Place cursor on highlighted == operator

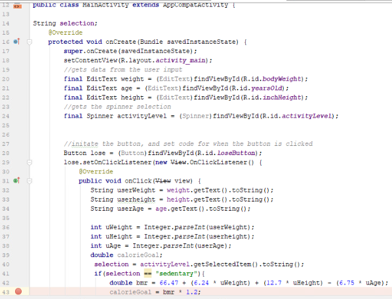click(x=147, y=273)
